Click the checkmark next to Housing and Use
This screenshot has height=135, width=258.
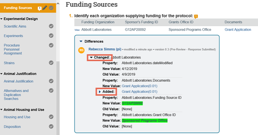tap(51, 117)
